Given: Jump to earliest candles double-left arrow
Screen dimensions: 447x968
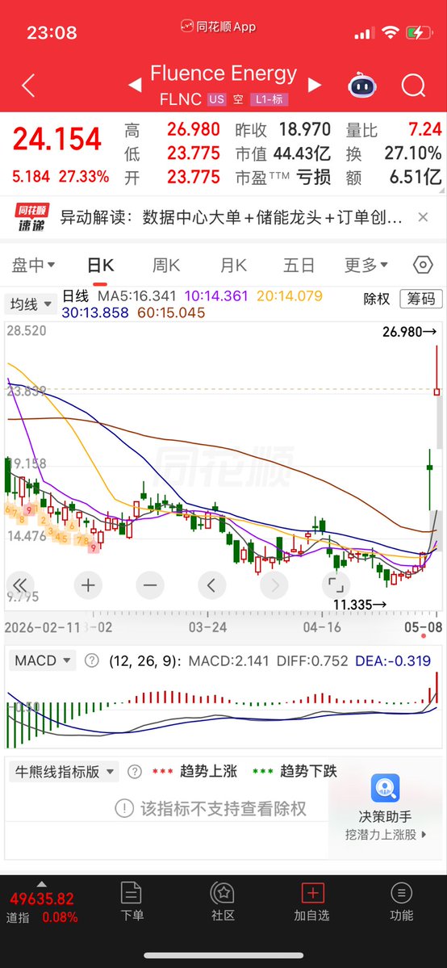Looking at the screenshot, I should point(20,585).
